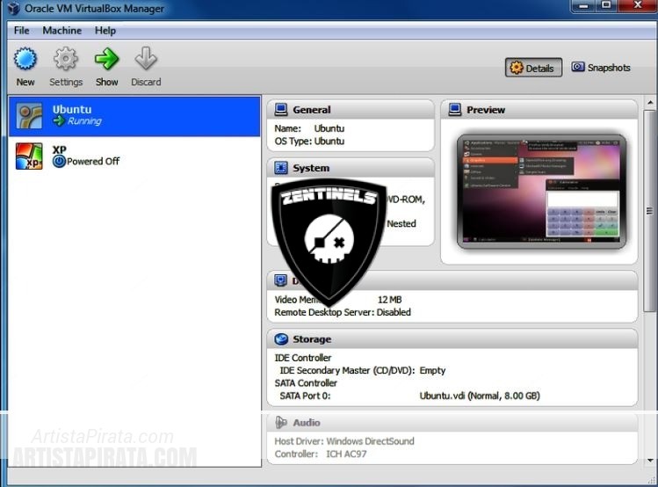Select the Ubuntu machine entry
This screenshot has width=658, height=487.
click(x=134, y=116)
